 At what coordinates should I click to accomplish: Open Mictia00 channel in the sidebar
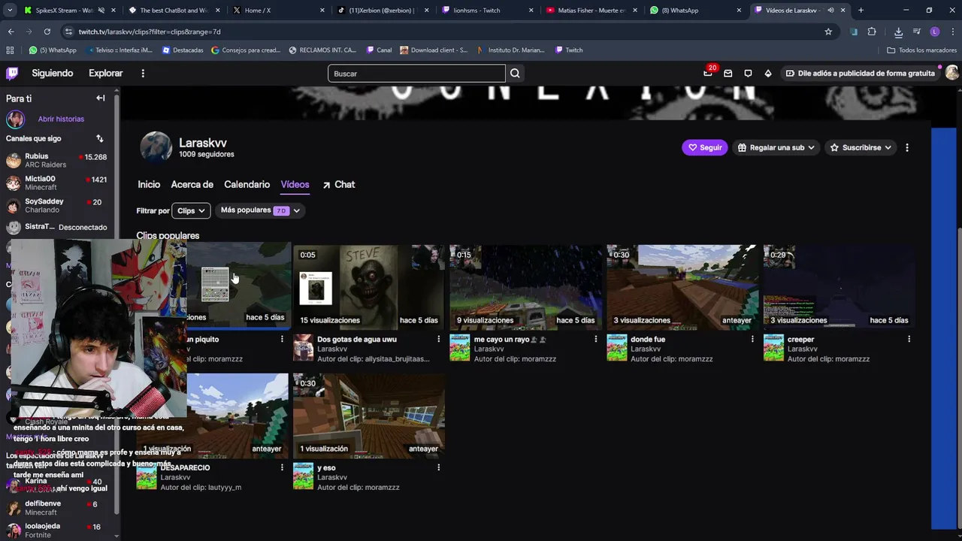pyautogui.click(x=56, y=183)
